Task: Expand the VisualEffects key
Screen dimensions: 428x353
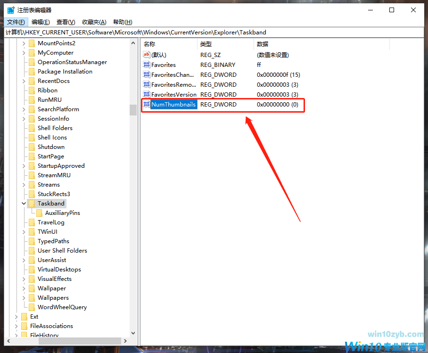Action: (24, 279)
